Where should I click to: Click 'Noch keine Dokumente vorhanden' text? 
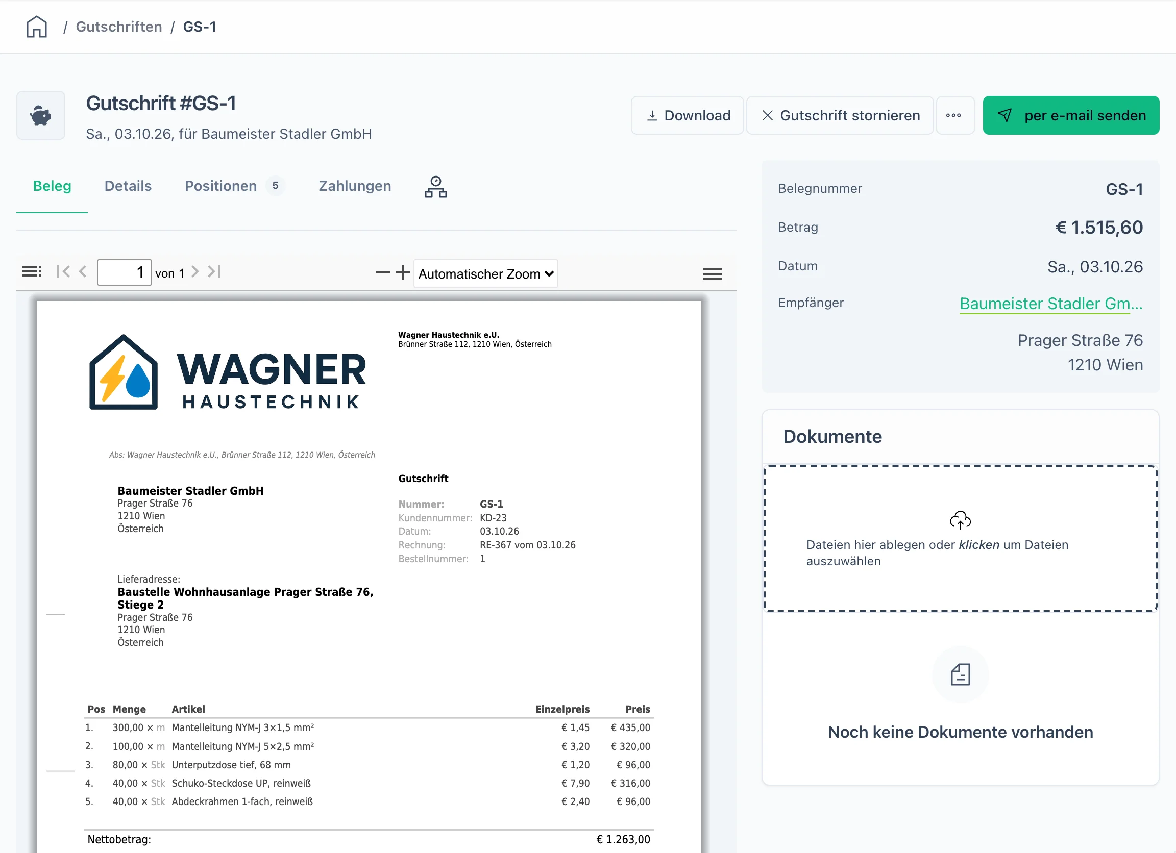click(x=960, y=732)
